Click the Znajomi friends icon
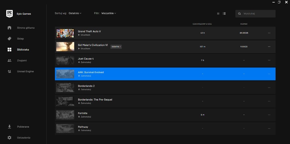This screenshot has width=290, height=144. tap(9, 60)
